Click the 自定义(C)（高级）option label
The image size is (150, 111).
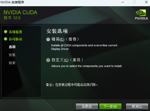67,60
